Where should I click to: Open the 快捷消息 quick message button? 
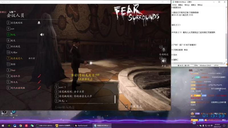[133, 106]
